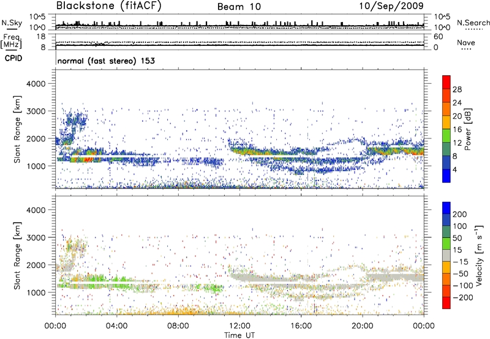The image size is (490, 339).
Task: Pick the red top segment of the power colorbar
Action: pos(447,83)
